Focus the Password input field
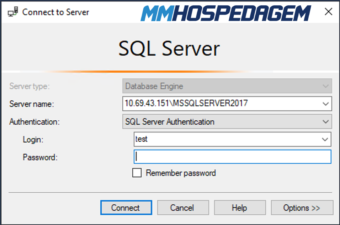The width and height of the screenshot is (340, 225). 233,157
